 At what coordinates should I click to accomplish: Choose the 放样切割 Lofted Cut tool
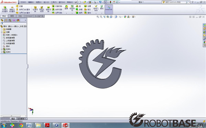[57, 10]
